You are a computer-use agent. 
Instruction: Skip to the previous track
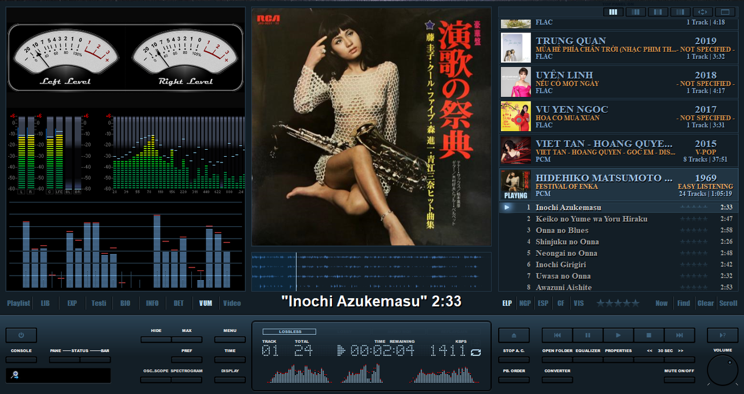(557, 335)
